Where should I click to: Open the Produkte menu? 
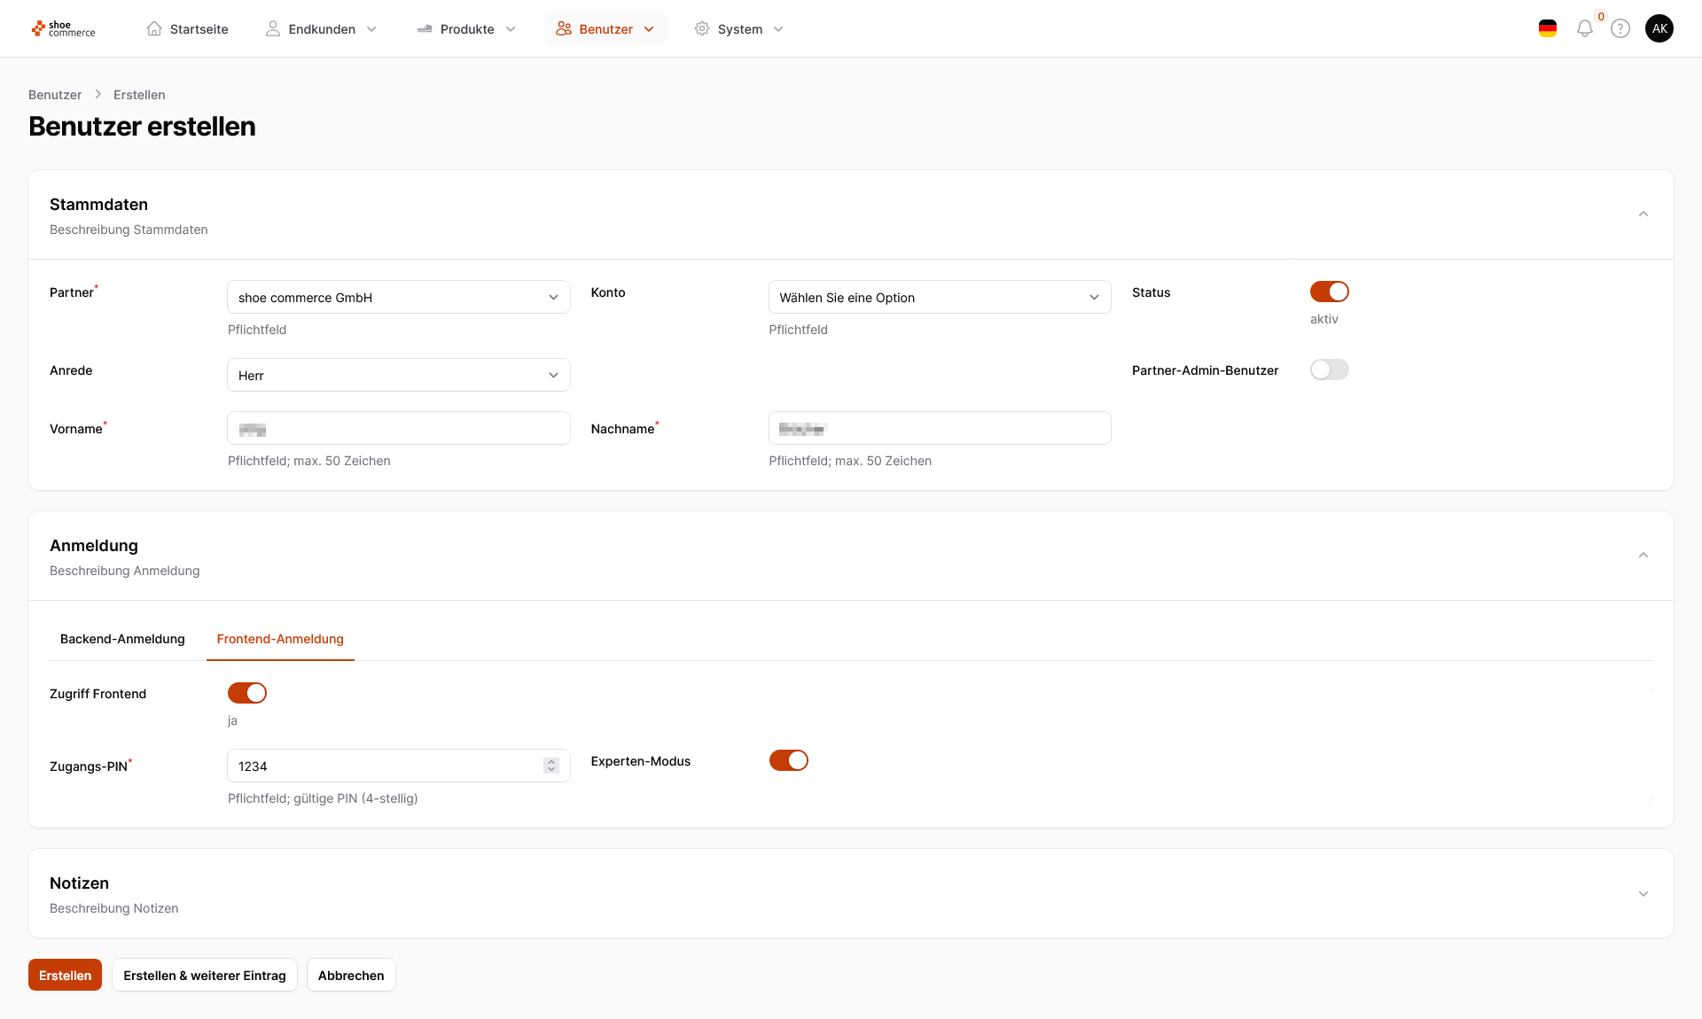(x=466, y=29)
